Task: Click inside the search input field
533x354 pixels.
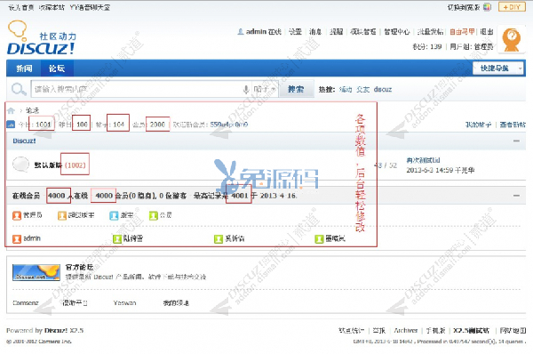Action: tap(136, 90)
